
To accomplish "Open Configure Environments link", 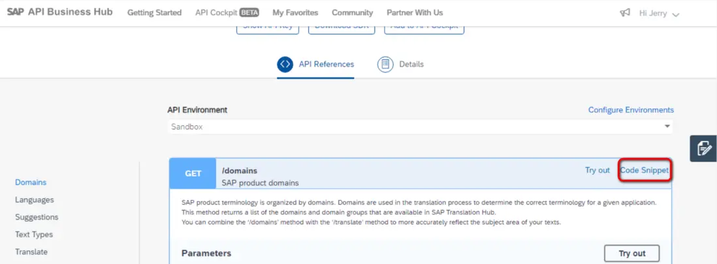I will point(631,110).
